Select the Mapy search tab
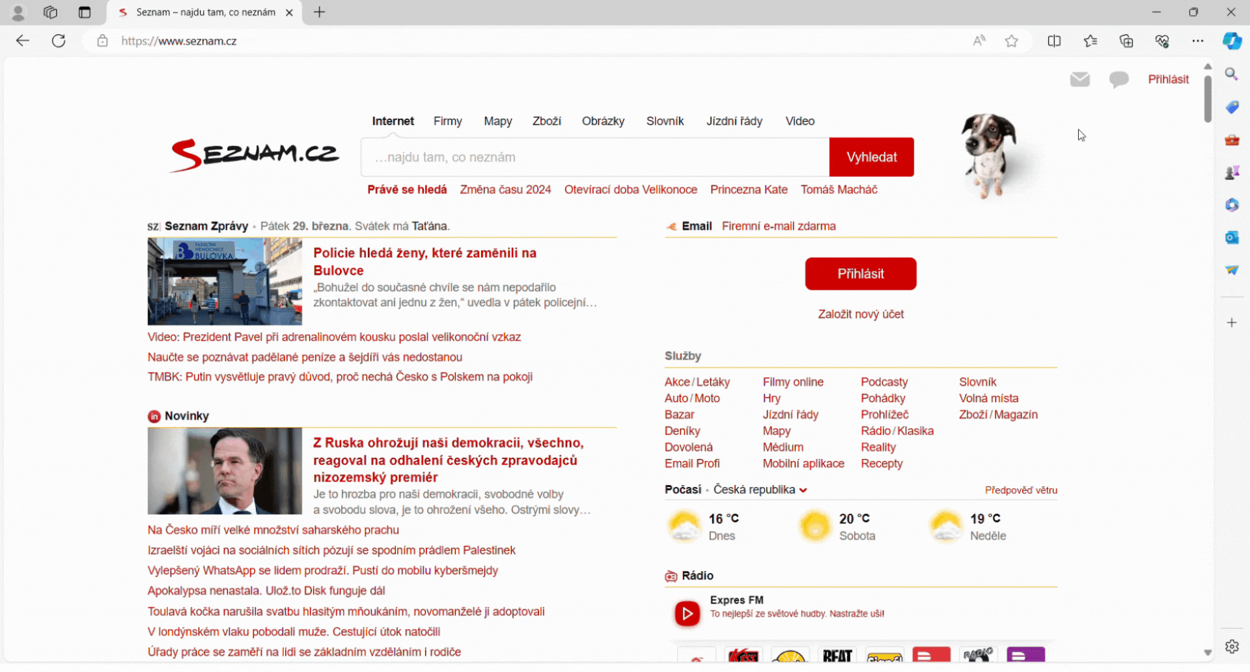Viewport: 1250px width, 672px height. (x=498, y=121)
